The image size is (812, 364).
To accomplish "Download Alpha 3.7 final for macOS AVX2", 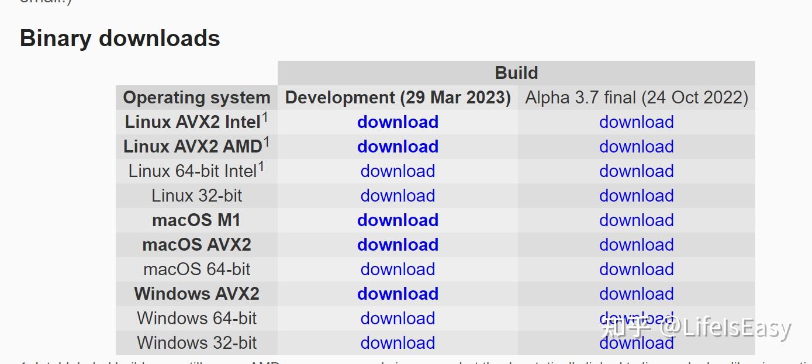I will [x=636, y=245].
